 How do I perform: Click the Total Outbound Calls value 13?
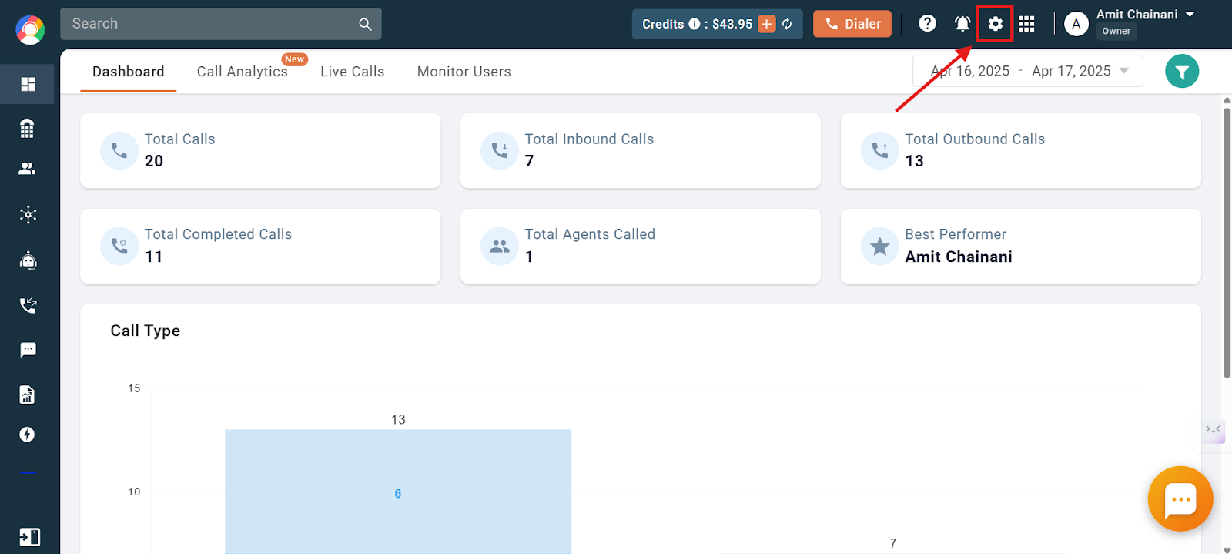[x=914, y=161]
